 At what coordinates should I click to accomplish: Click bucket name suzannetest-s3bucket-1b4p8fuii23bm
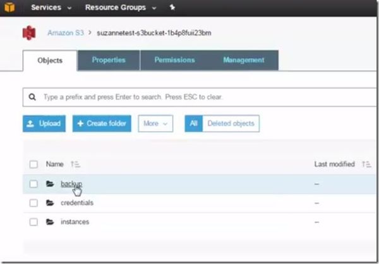(x=154, y=33)
